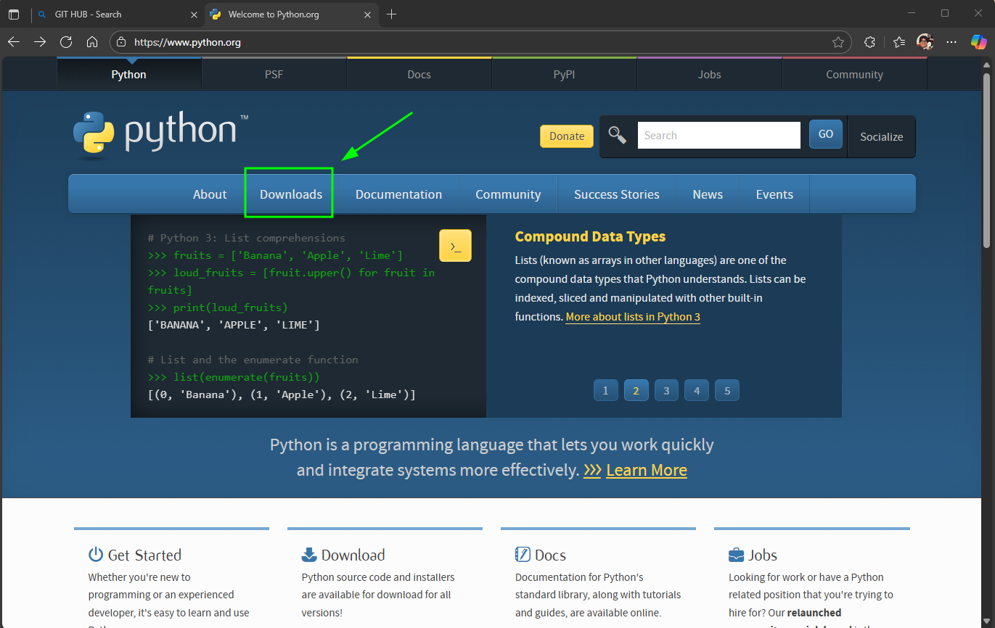The height and width of the screenshot is (628, 995).
Task: Bookmark page with star icon
Action: tap(838, 42)
